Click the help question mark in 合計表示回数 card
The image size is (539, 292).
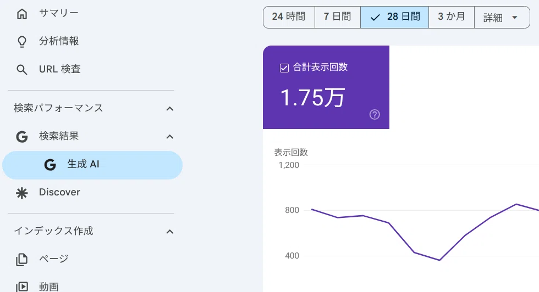375,114
